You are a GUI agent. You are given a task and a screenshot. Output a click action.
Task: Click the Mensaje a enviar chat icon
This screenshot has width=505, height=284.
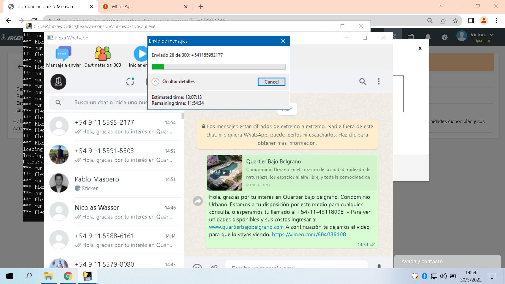pos(63,53)
